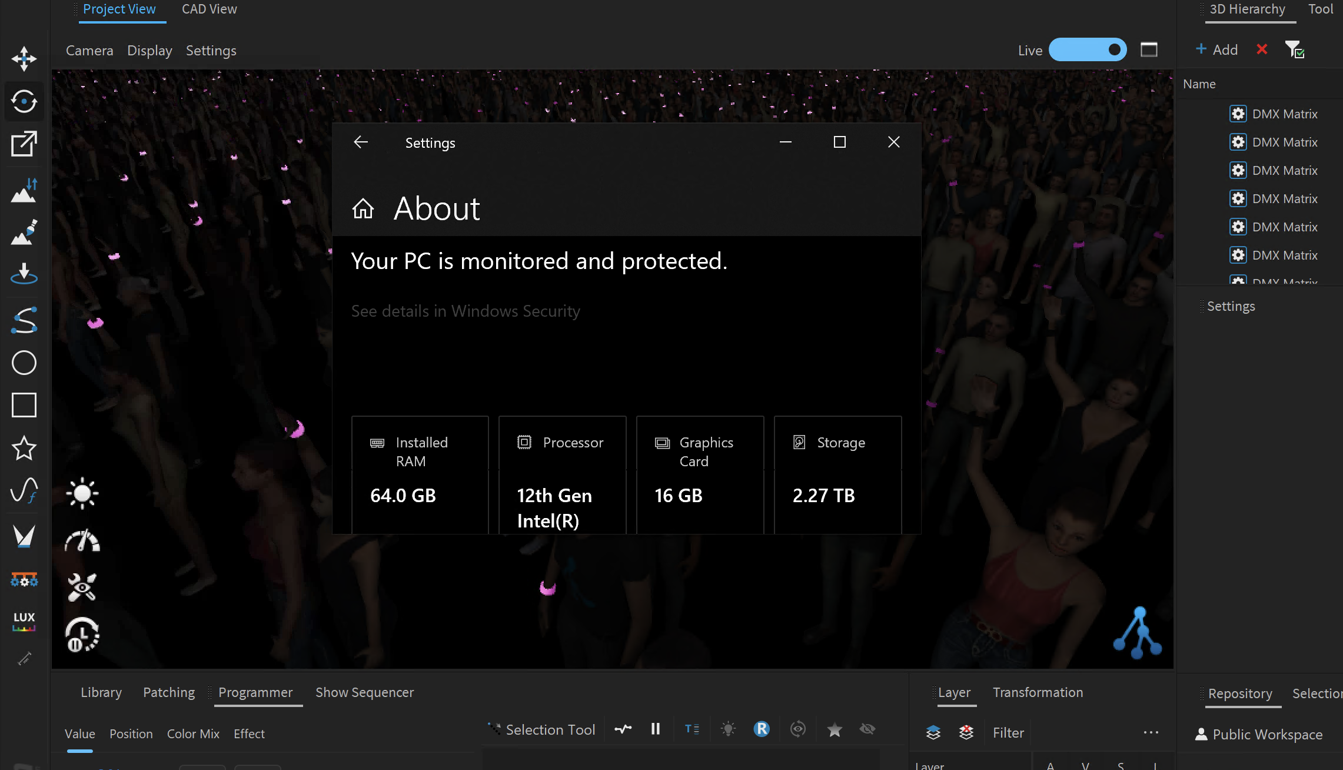Viewport: 1343px width, 770px height.
Task: Click the sun brightness icon in viewport
Action: [82, 493]
